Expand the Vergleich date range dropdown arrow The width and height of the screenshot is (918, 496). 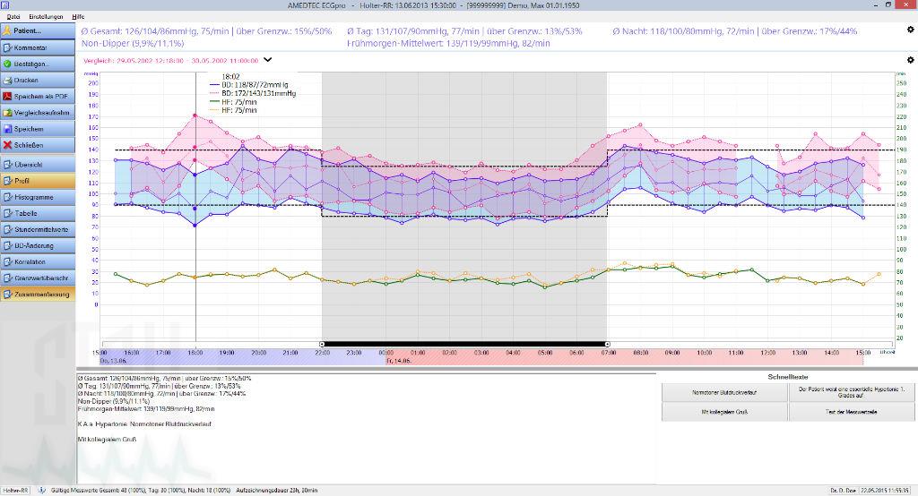pyautogui.click(x=268, y=60)
